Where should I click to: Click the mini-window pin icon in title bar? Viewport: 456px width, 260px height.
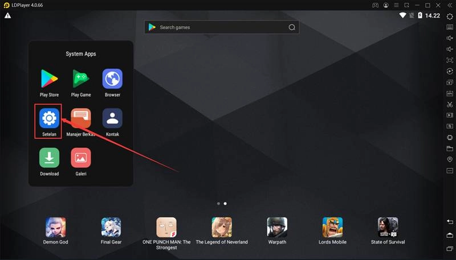click(407, 5)
